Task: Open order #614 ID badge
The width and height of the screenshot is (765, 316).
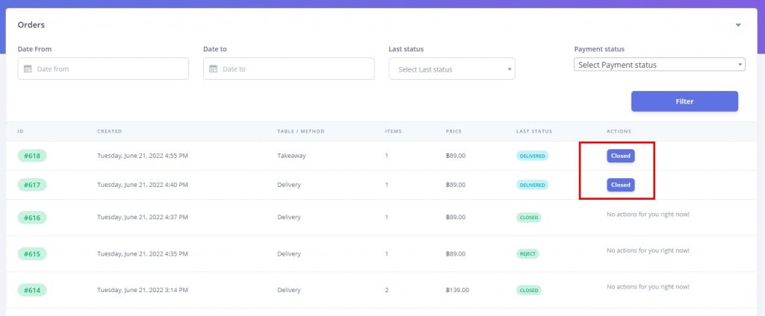Action: click(32, 290)
